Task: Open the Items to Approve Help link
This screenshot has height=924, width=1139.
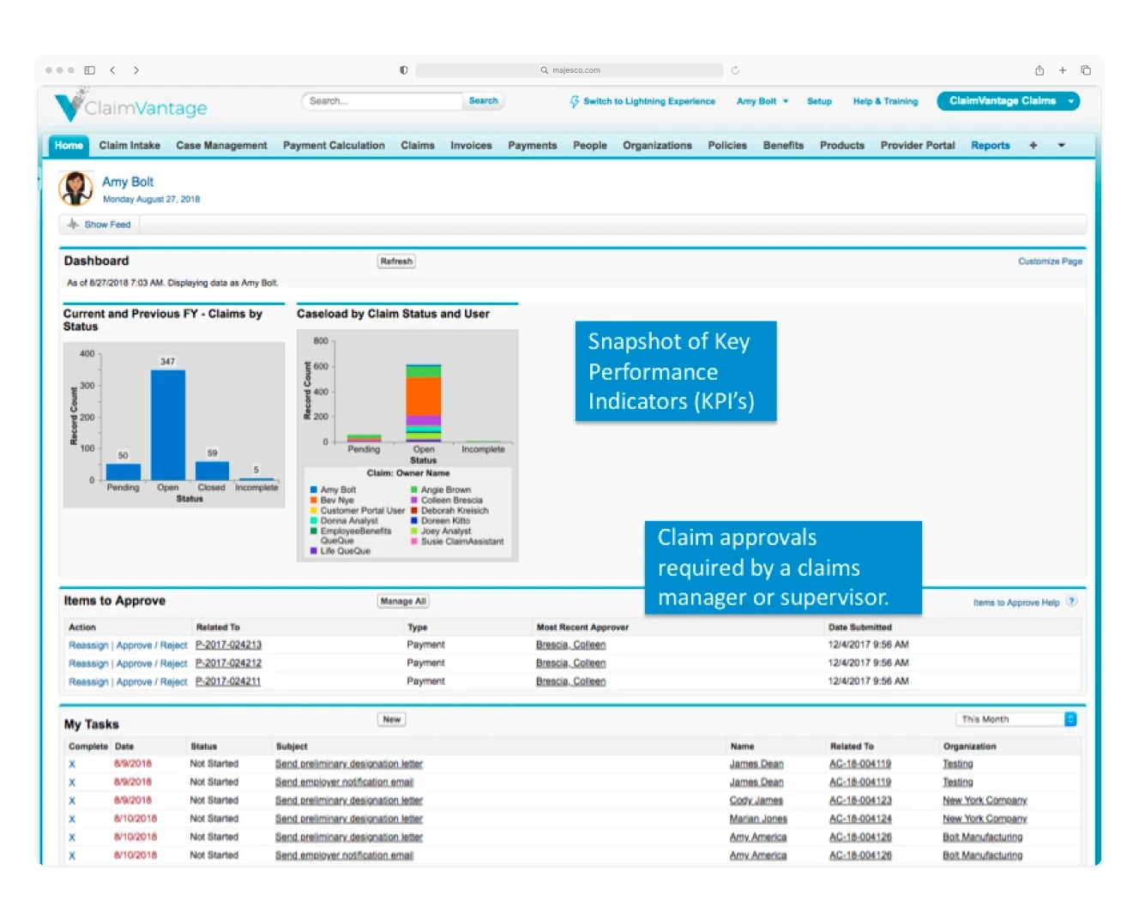Action: pyautogui.click(x=1016, y=603)
